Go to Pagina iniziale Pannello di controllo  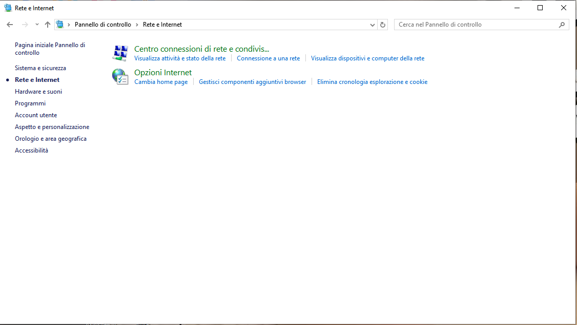coord(50,49)
